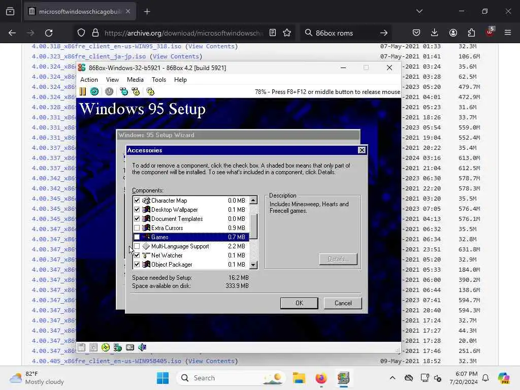The height and width of the screenshot is (390, 520).
Task: Reload the page in Firefox
Action: click(49, 33)
